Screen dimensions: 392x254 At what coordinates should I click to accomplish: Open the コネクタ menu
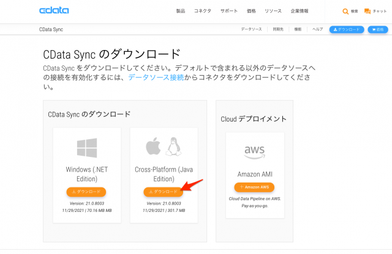[x=203, y=11]
